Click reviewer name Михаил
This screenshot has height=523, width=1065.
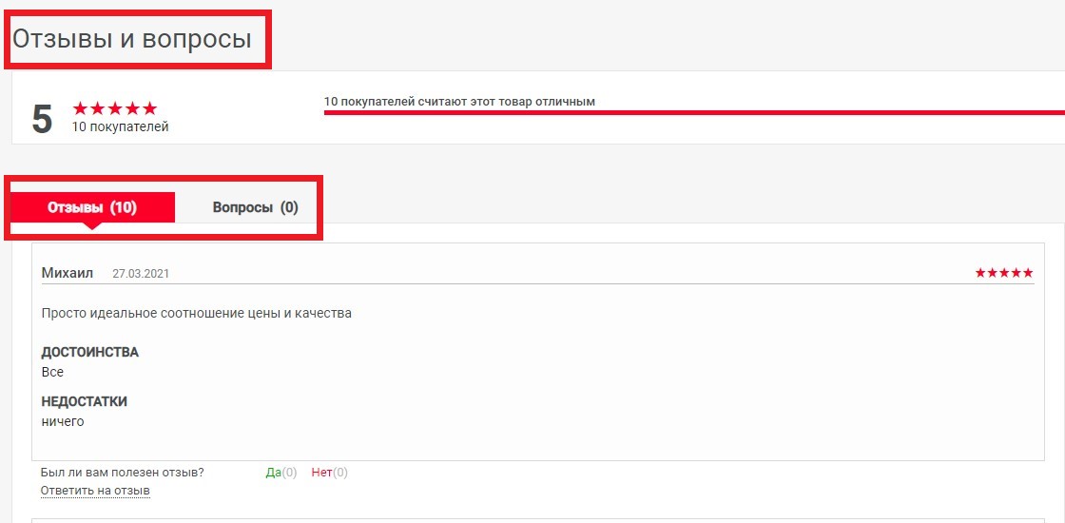click(68, 273)
